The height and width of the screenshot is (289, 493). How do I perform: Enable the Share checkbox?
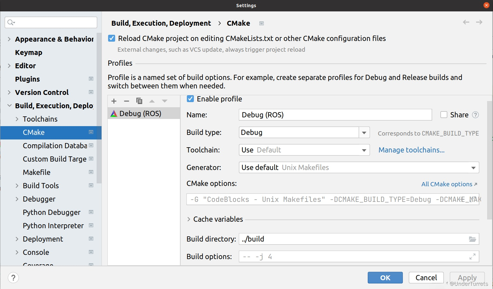tap(444, 115)
